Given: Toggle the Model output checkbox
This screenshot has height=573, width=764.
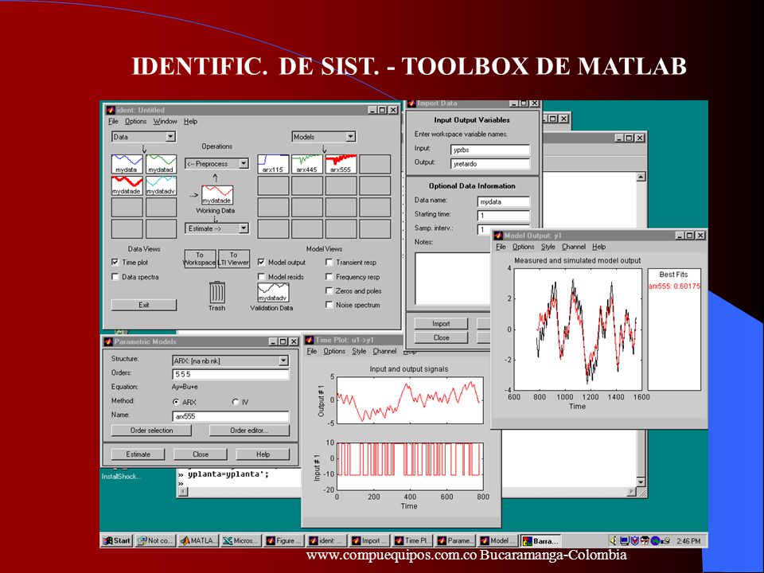Looking at the screenshot, I should pos(261,262).
